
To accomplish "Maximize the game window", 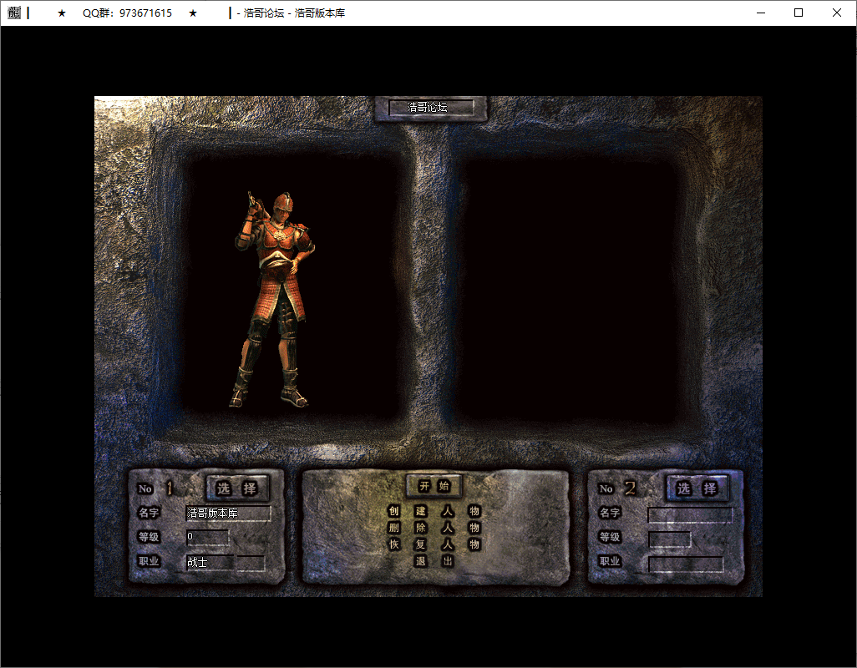I will (799, 13).
